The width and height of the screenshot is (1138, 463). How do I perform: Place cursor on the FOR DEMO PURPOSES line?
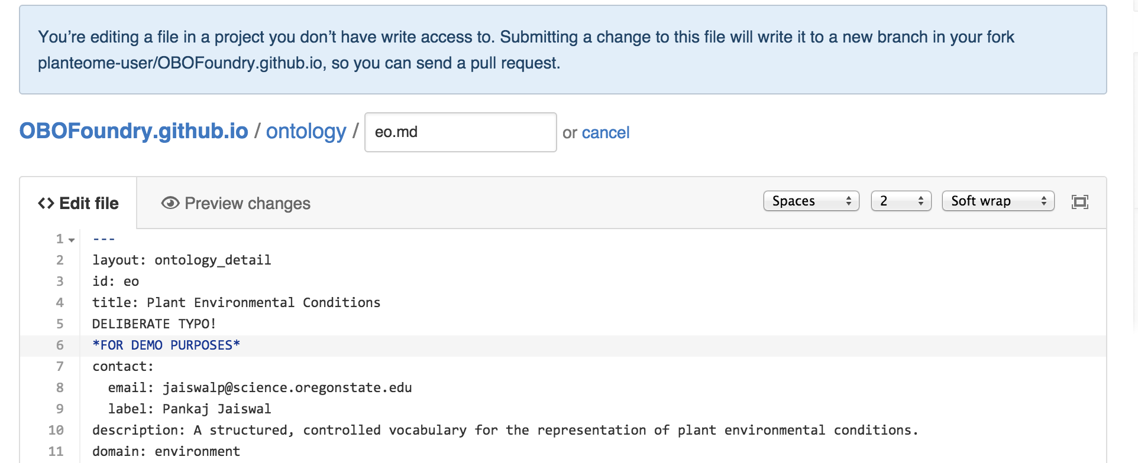coord(166,345)
